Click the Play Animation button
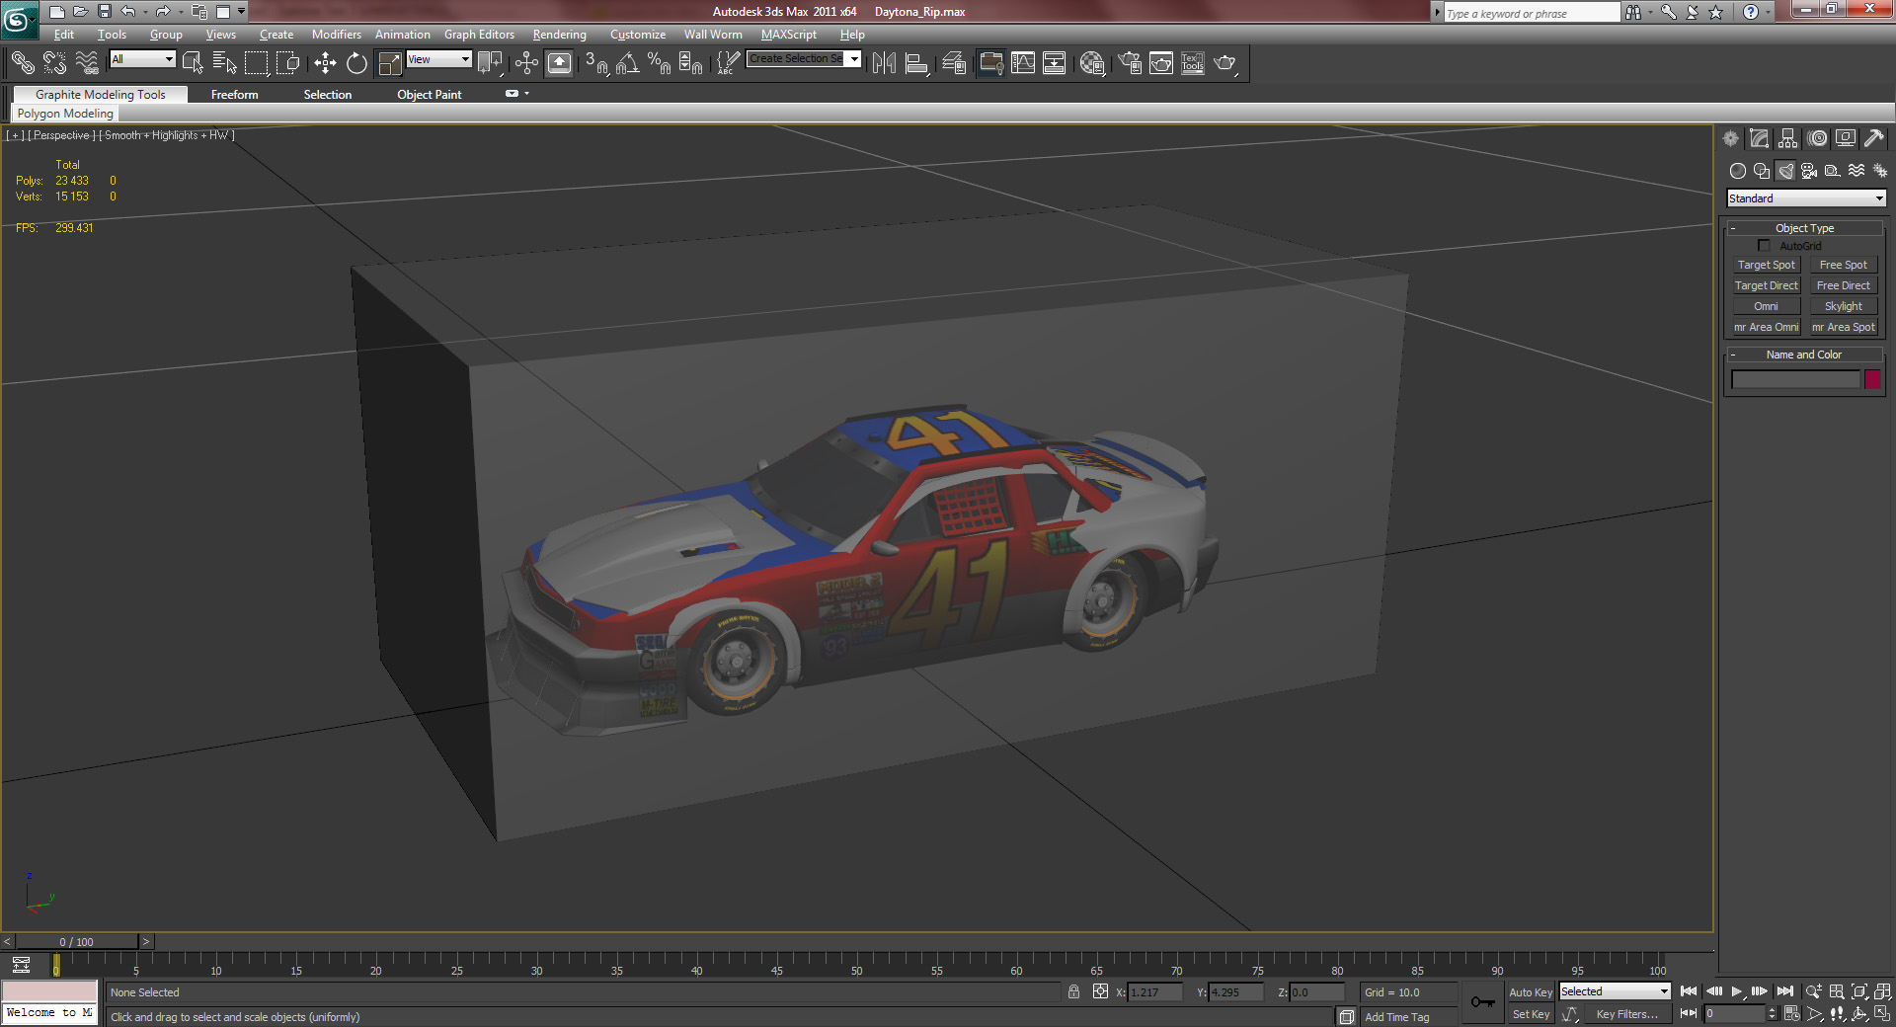The height and width of the screenshot is (1027, 1896). coord(1737,991)
